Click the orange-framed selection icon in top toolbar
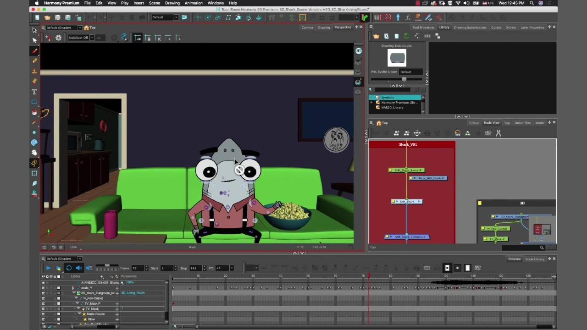Screen dimensions: 587x330 click(303, 17)
